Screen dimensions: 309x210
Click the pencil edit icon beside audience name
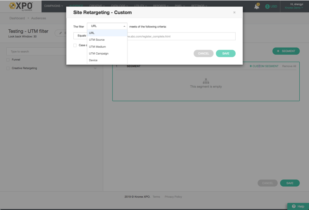pyautogui.click(x=61, y=33)
